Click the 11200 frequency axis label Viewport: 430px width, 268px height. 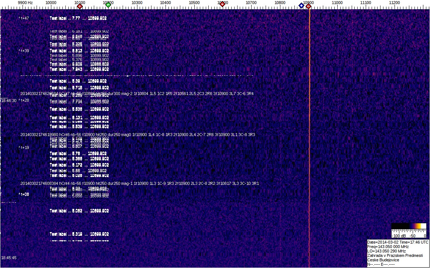pos(395,3)
